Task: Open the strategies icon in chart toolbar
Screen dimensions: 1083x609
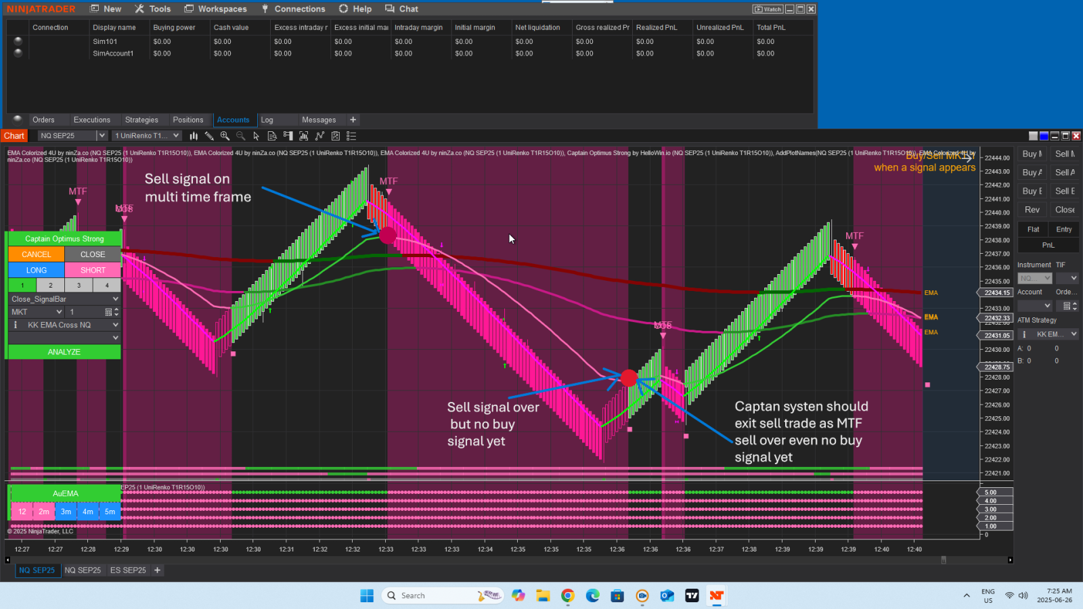Action: coord(335,136)
